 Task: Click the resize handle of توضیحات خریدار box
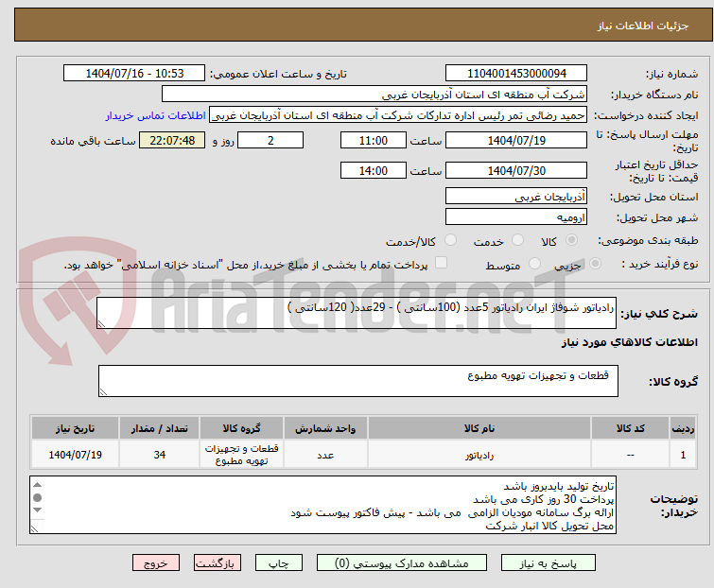point(35,528)
